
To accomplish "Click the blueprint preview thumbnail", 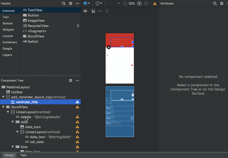I will click(x=120, y=112).
